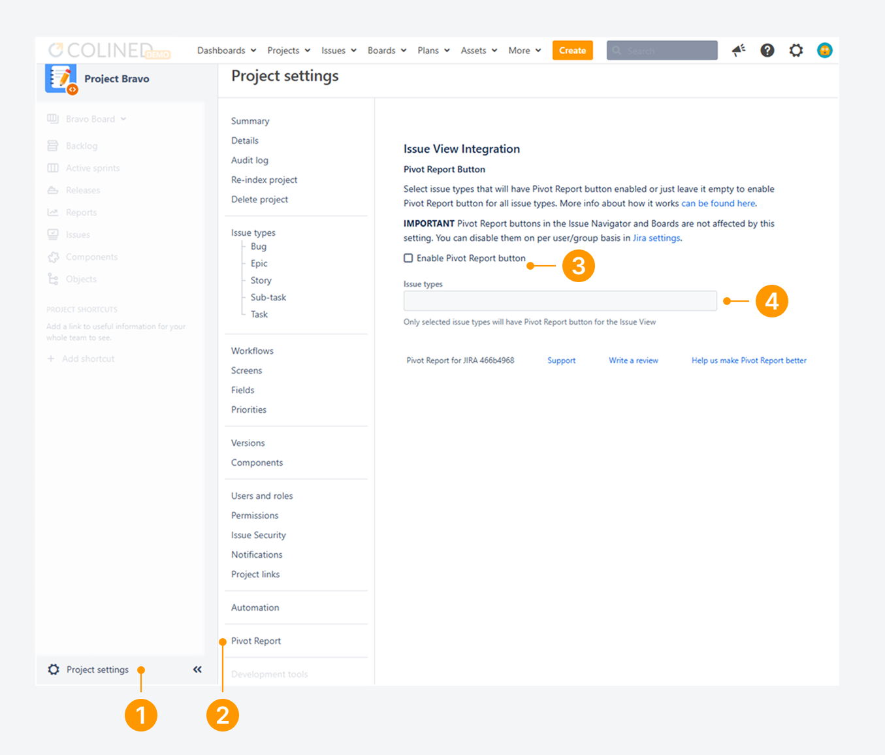Viewport: 885px width, 755px height.
Task: Open Issue Security settings
Action: [259, 535]
